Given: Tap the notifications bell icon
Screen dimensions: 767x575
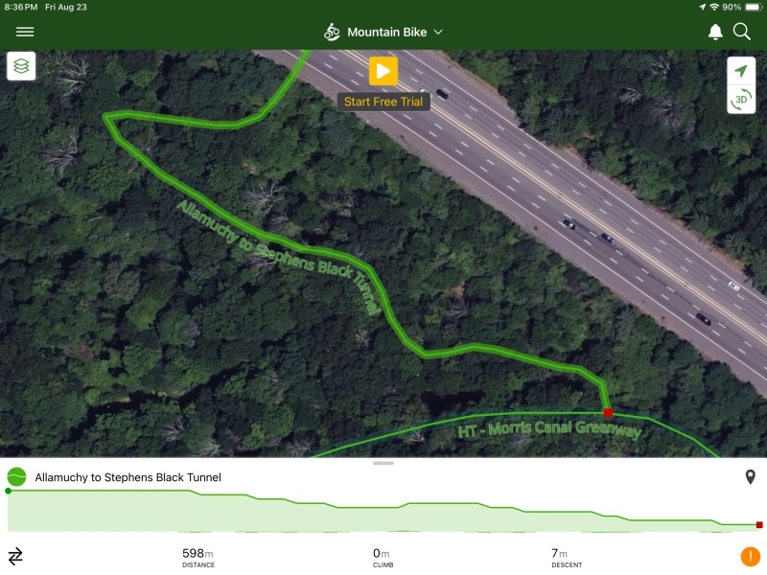Looking at the screenshot, I should 715,33.
